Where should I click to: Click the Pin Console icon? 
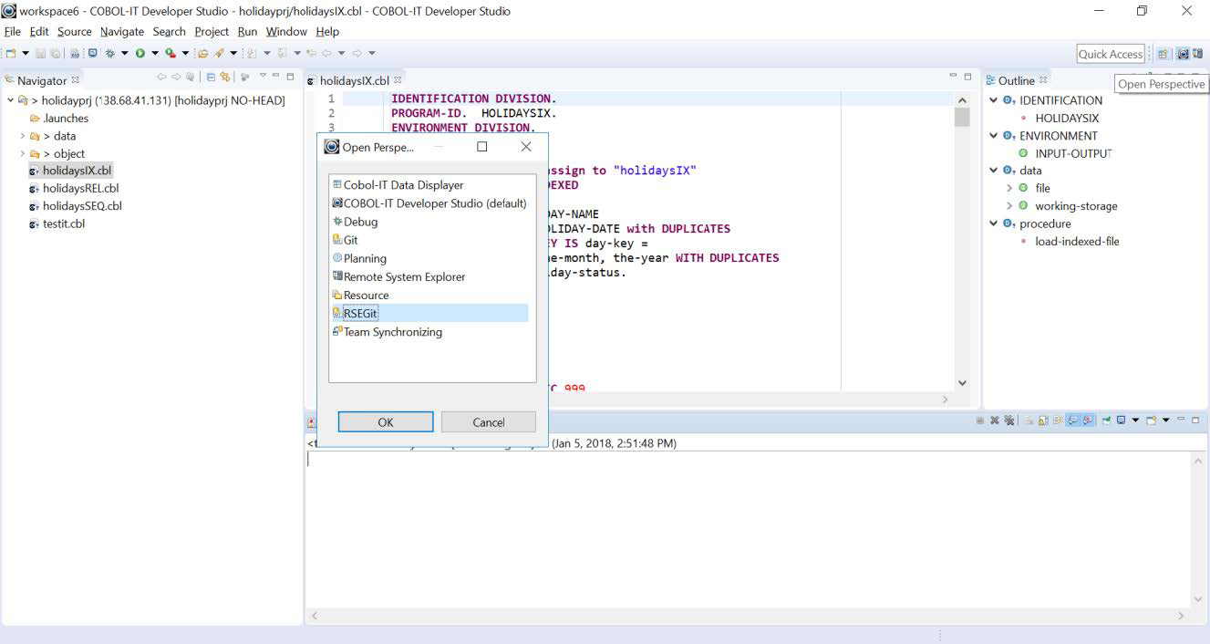[1106, 421]
